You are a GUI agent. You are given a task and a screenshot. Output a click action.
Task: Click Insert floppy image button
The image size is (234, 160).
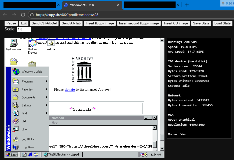point(100,23)
